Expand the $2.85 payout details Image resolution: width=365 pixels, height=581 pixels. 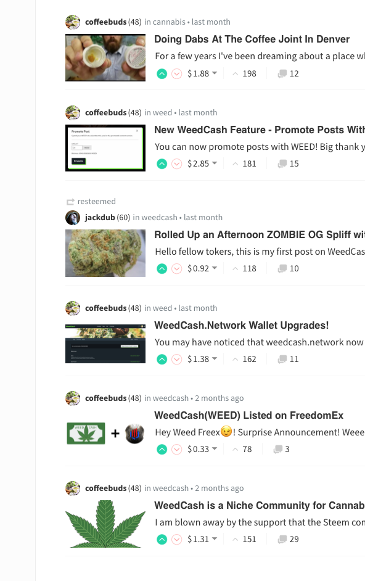tap(202, 164)
